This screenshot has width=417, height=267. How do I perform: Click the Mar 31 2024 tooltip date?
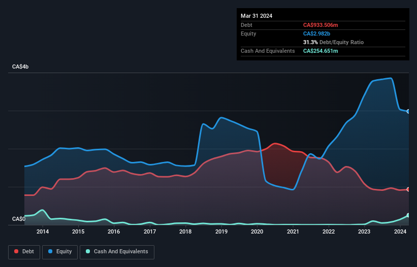[x=256, y=16]
